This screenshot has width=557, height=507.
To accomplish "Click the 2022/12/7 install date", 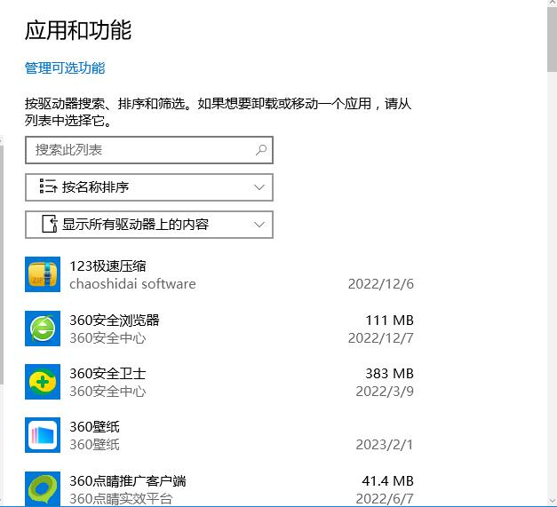I will 381,338.
